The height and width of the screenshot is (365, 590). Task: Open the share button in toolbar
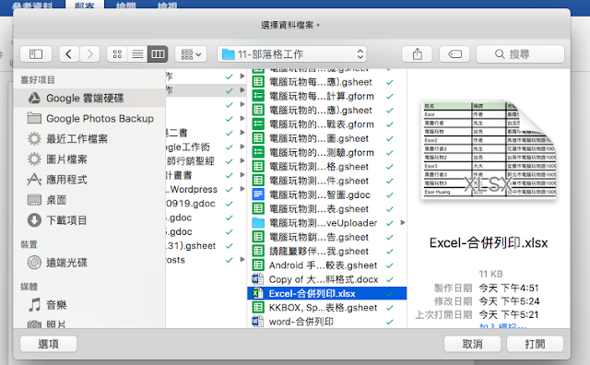tap(417, 54)
